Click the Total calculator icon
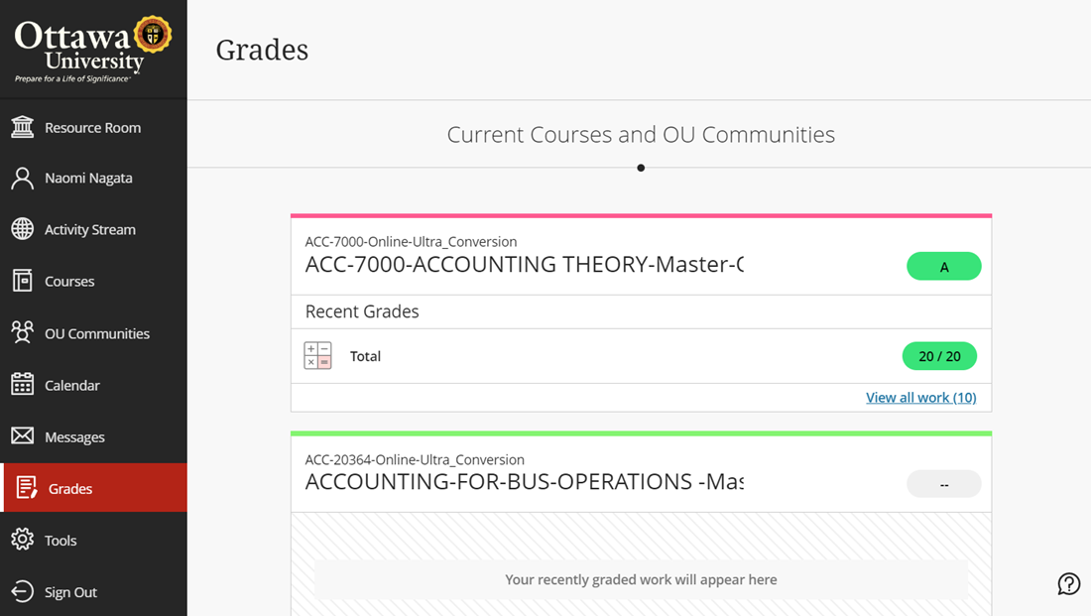Image resolution: width=1091 pixels, height=616 pixels. 317,356
